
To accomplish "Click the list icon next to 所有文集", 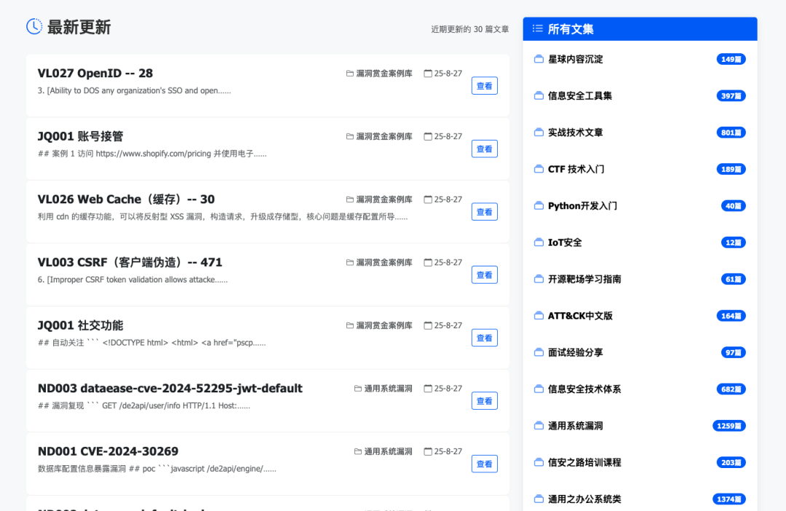I will pos(537,28).
